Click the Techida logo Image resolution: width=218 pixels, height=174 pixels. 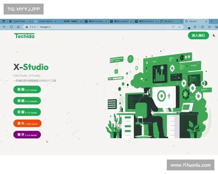[x=24, y=36]
